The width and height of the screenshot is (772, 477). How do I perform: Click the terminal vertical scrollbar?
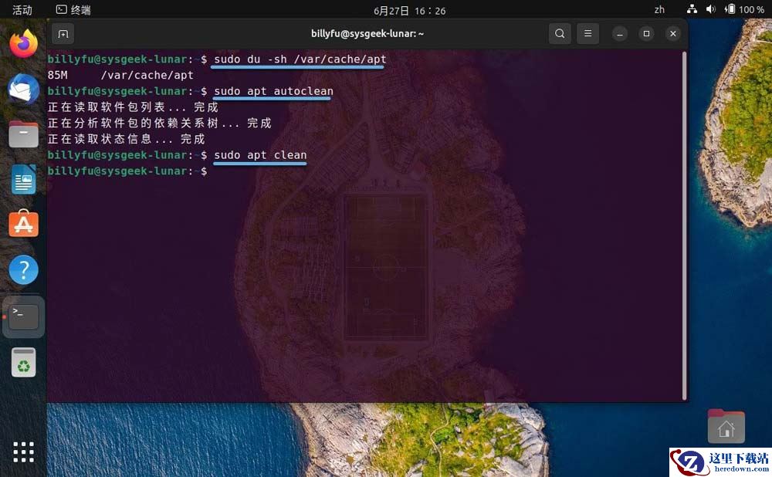point(684,225)
